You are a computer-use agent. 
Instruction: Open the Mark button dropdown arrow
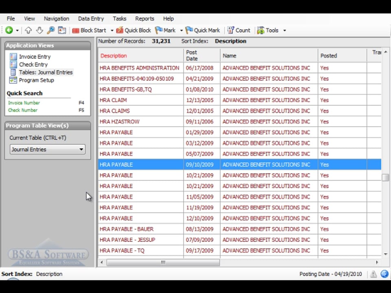181,31
